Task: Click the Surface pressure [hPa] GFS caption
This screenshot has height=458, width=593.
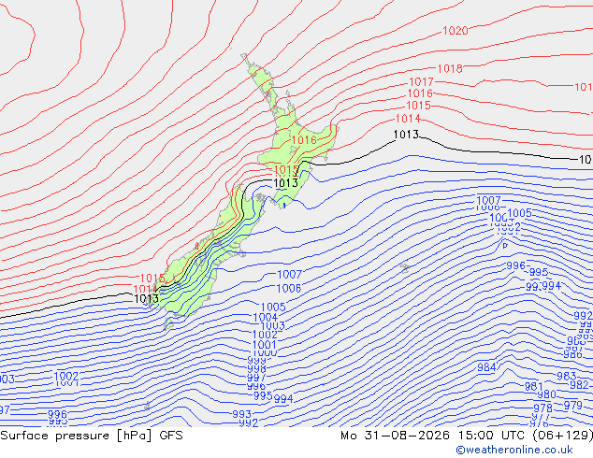Action: click(x=92, y=436)
